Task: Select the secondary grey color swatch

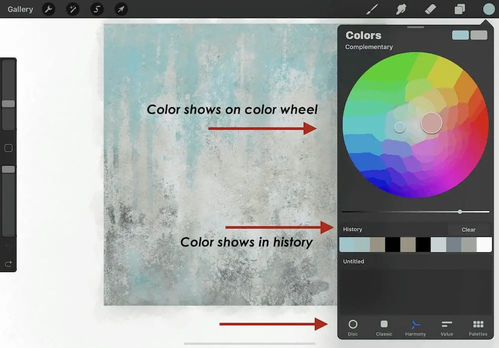Action: (x=479, y=35)
